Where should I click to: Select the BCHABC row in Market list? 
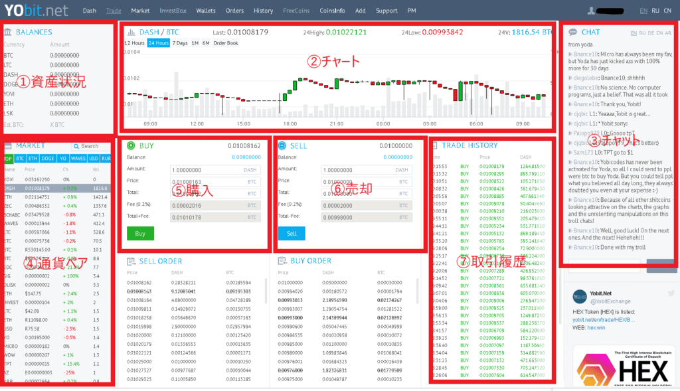[x=56, y=214]
